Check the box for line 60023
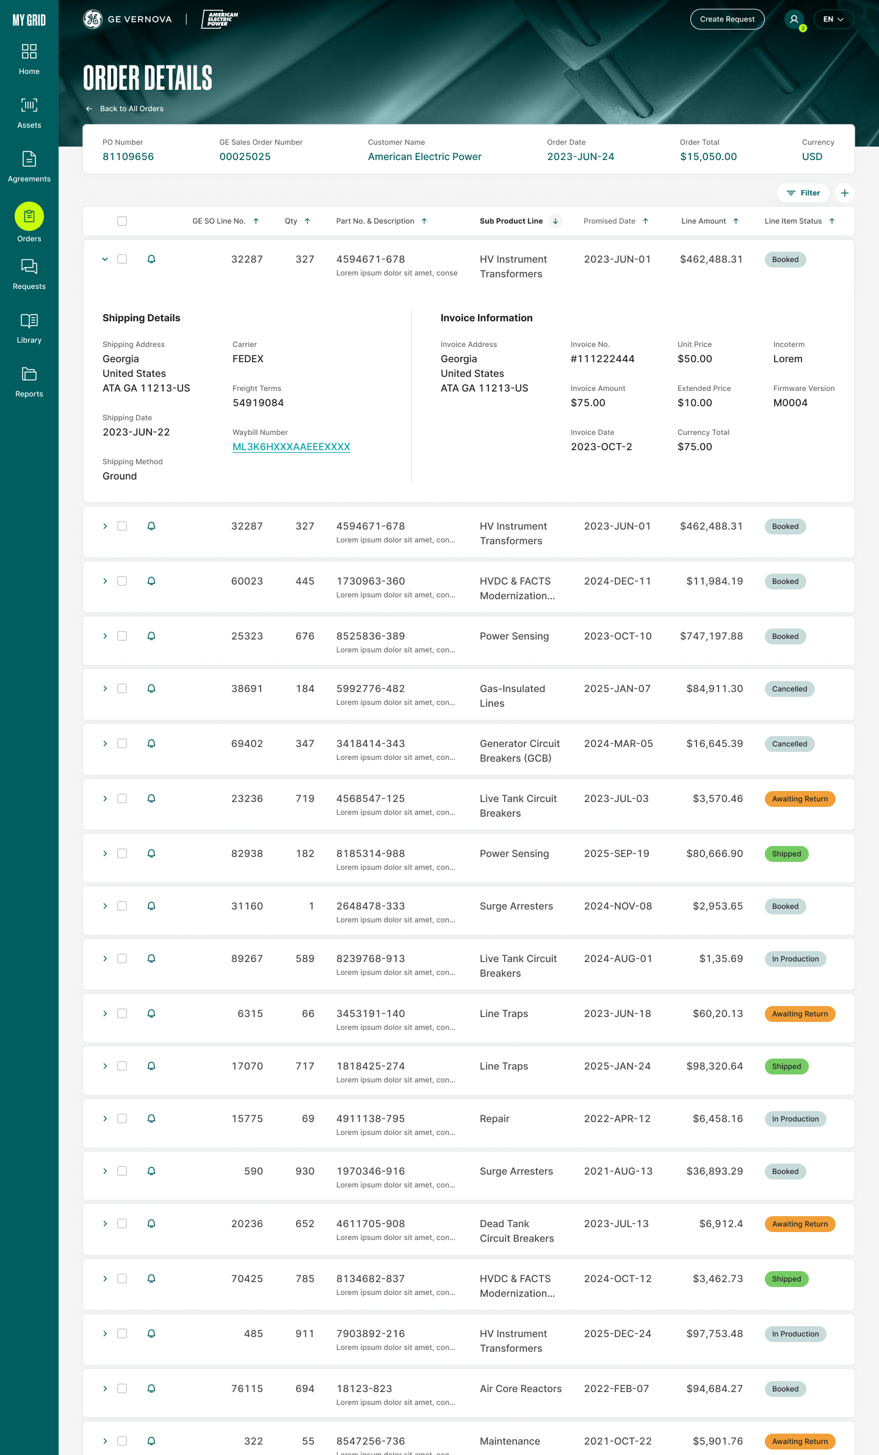This screenshot has width=879, height=1455. pyautogui.click(x=122, y=581)
